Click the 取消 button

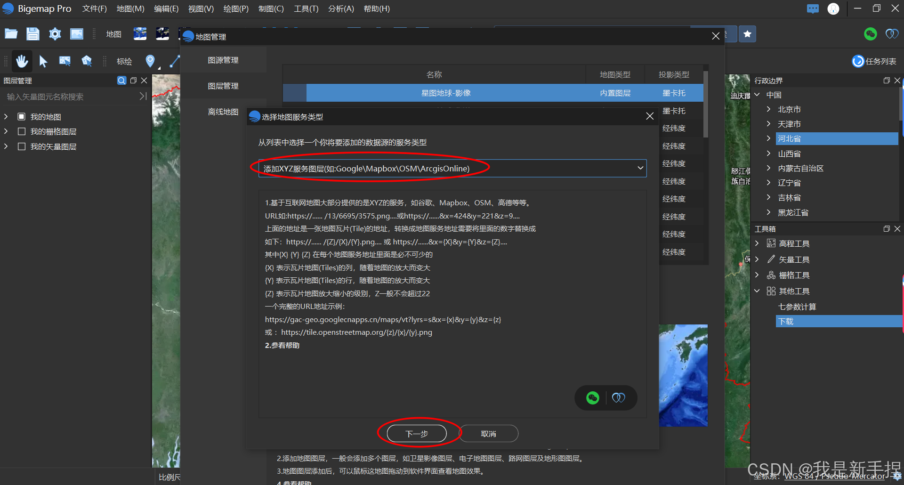[x=488, y=434]
